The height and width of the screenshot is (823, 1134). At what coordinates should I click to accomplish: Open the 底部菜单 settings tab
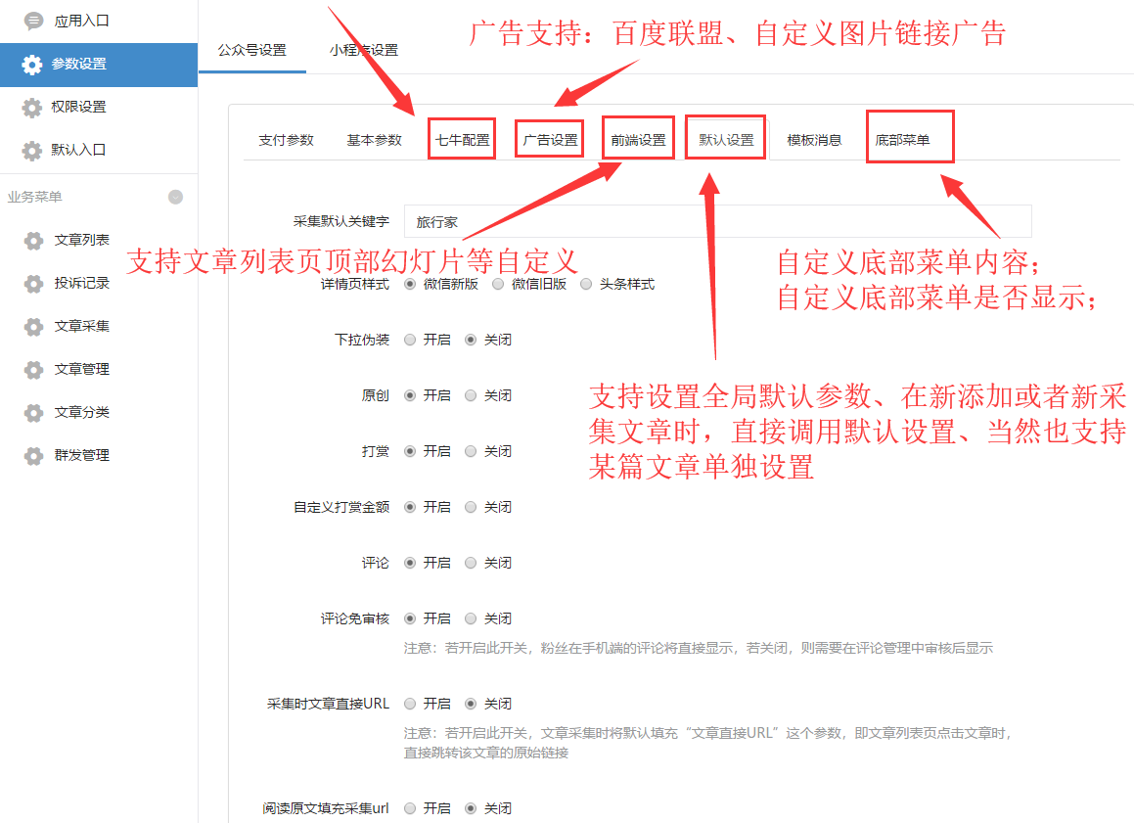point(902,140)
